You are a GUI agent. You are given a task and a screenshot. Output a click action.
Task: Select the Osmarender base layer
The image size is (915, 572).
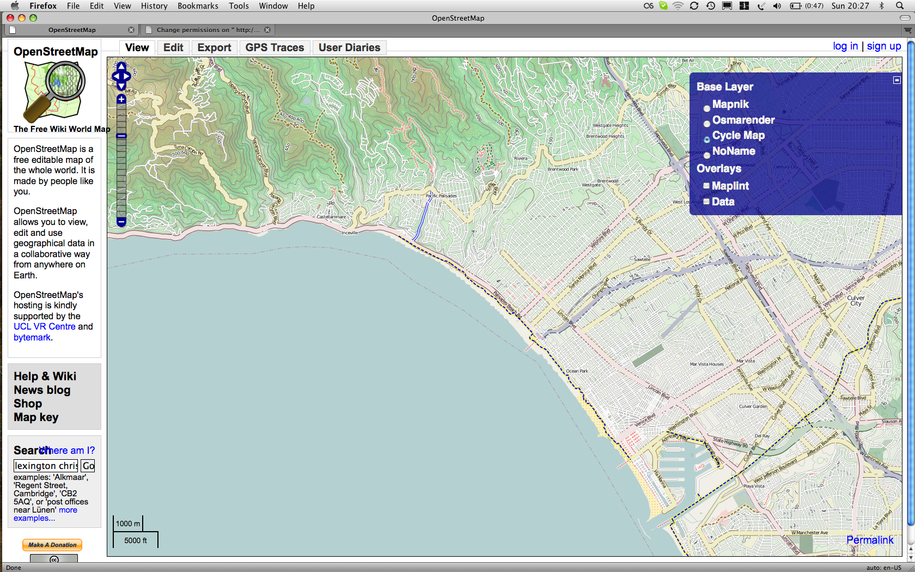pos(707,124)
